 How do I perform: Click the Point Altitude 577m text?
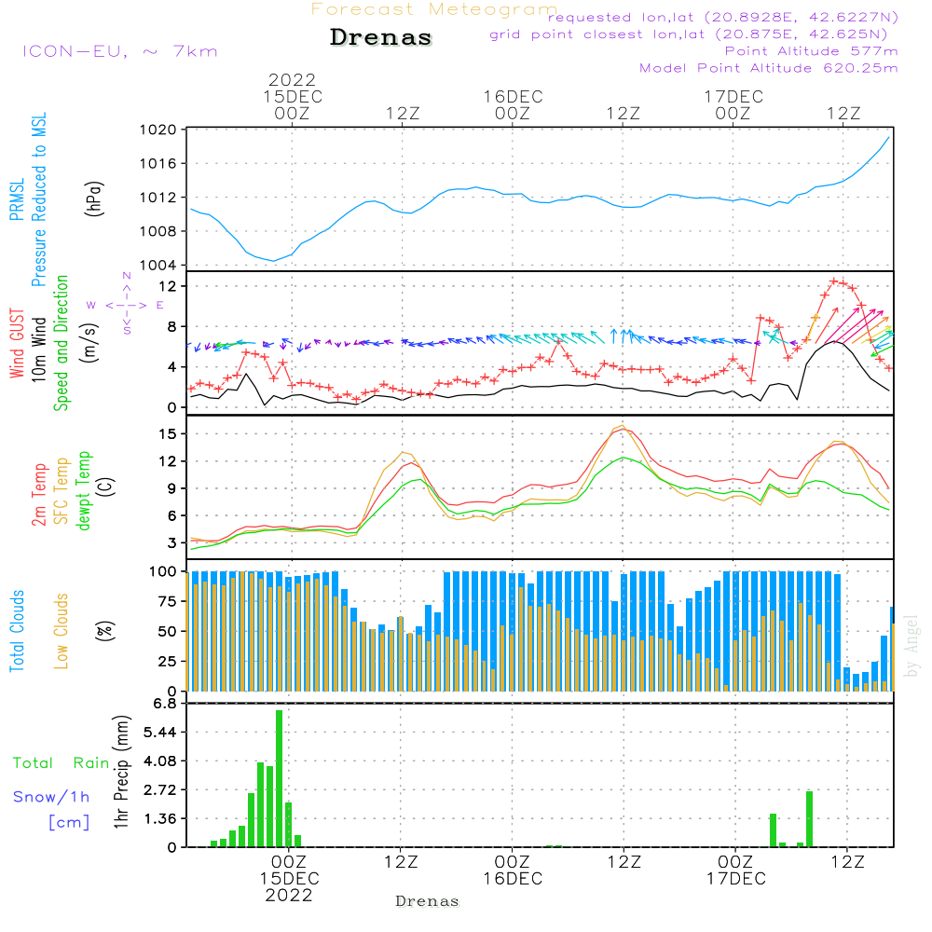coord(811,51)
